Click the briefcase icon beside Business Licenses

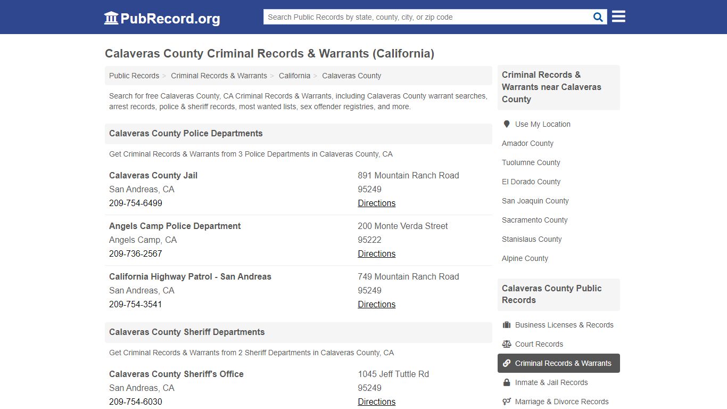point(507,325)
